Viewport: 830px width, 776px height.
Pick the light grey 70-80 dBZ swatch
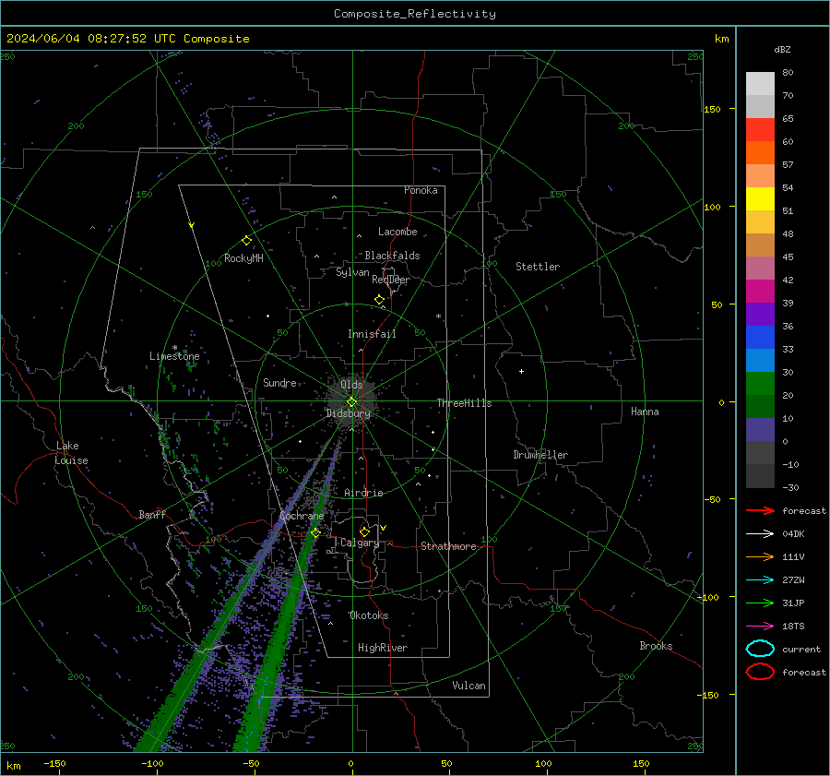tap(760, 84)
